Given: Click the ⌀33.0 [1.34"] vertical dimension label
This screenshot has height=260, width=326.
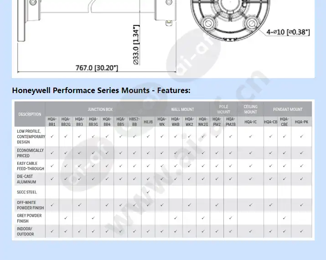Looking at the screenshot, I should [x=136, y=45].
